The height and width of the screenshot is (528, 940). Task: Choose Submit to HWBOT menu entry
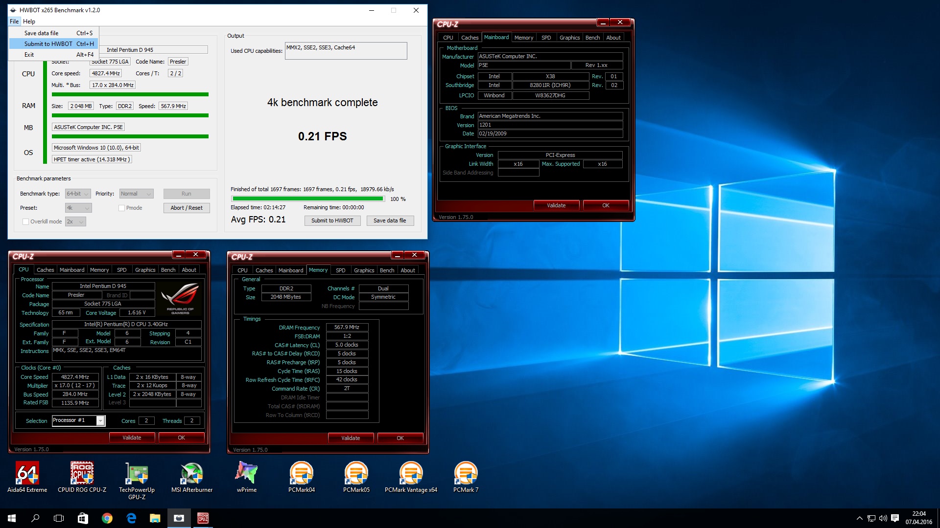54,44
